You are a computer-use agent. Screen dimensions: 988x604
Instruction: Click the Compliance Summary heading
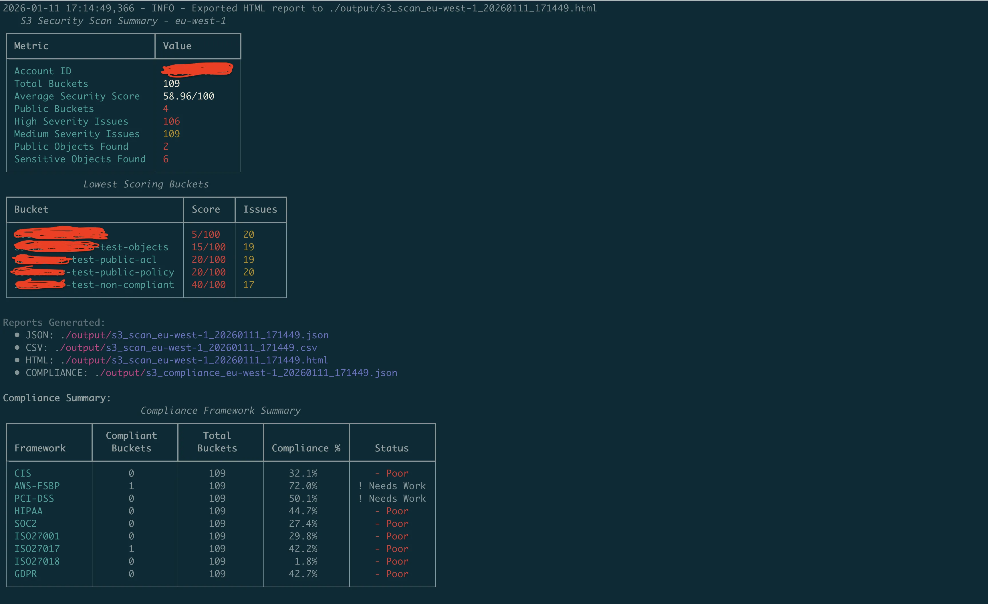(57, 398)
